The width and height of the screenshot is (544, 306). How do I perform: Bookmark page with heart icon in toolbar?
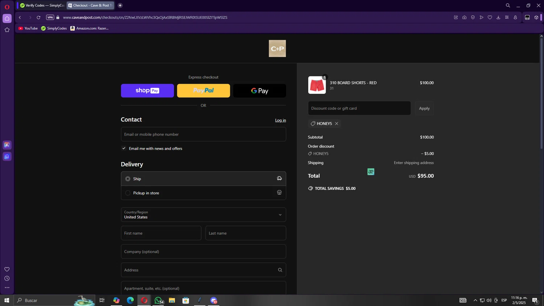pos(490,17)
